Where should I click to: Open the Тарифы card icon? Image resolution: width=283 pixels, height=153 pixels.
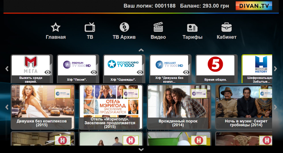pos(192,28)
